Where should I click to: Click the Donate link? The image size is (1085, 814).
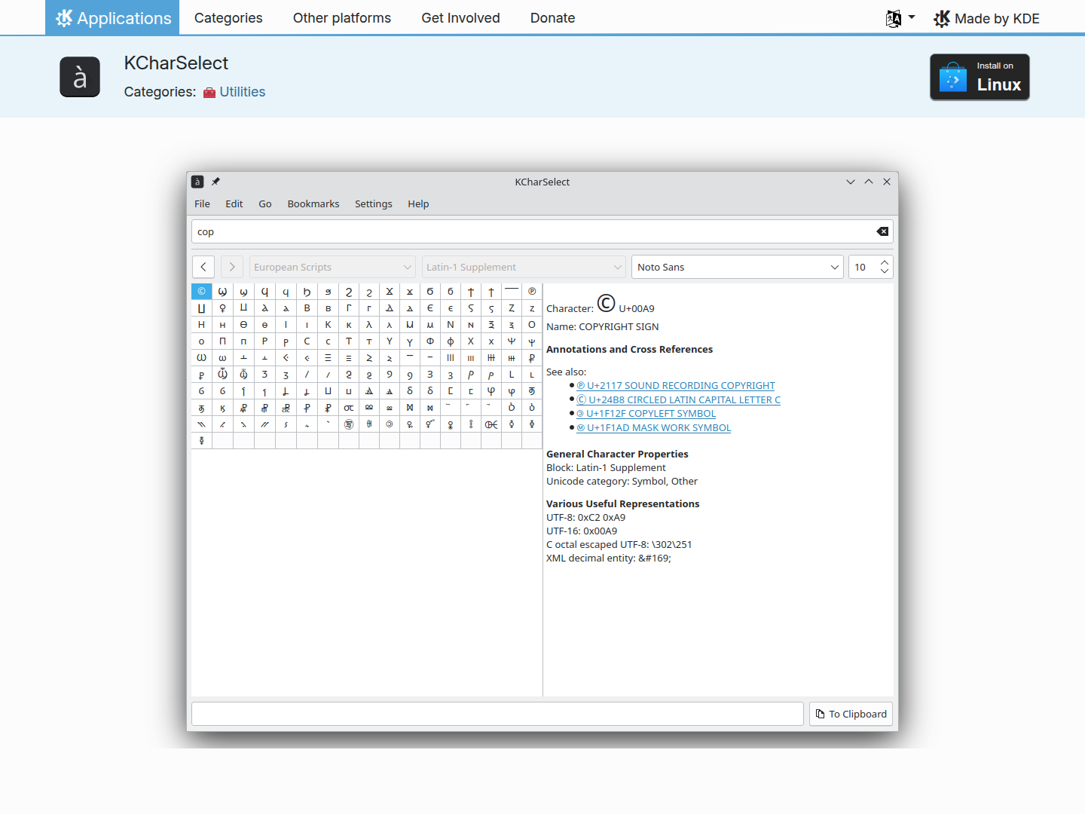pyautogui.click(x=552, y=17)
